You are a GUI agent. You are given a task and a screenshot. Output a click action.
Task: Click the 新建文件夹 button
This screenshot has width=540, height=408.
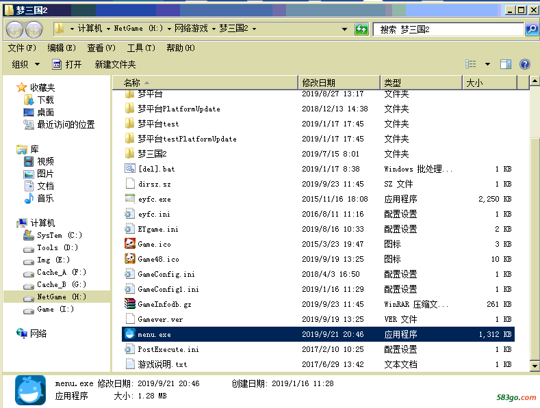[x=115, y=64]
